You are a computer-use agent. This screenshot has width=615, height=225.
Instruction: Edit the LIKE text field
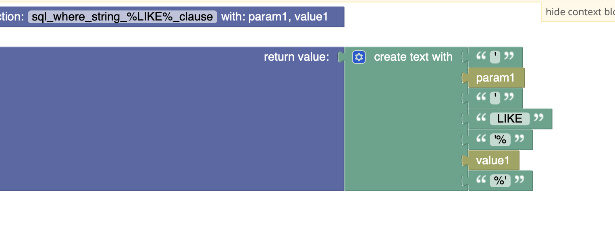509,119
